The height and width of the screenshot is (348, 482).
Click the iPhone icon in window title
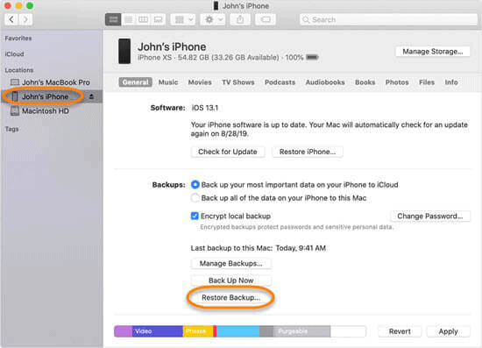click(x=216, y=6)
